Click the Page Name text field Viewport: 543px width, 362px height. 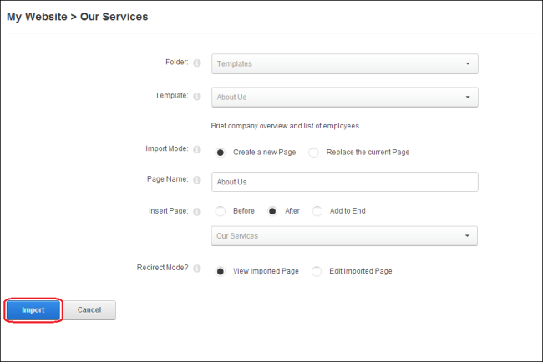(x=345, y=182)
